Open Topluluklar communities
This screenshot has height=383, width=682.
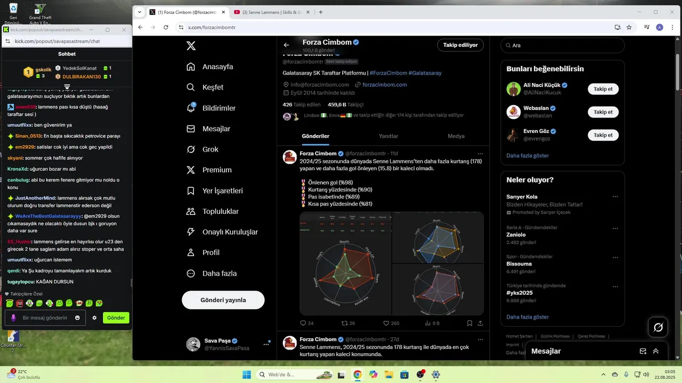tap(212, 212)
